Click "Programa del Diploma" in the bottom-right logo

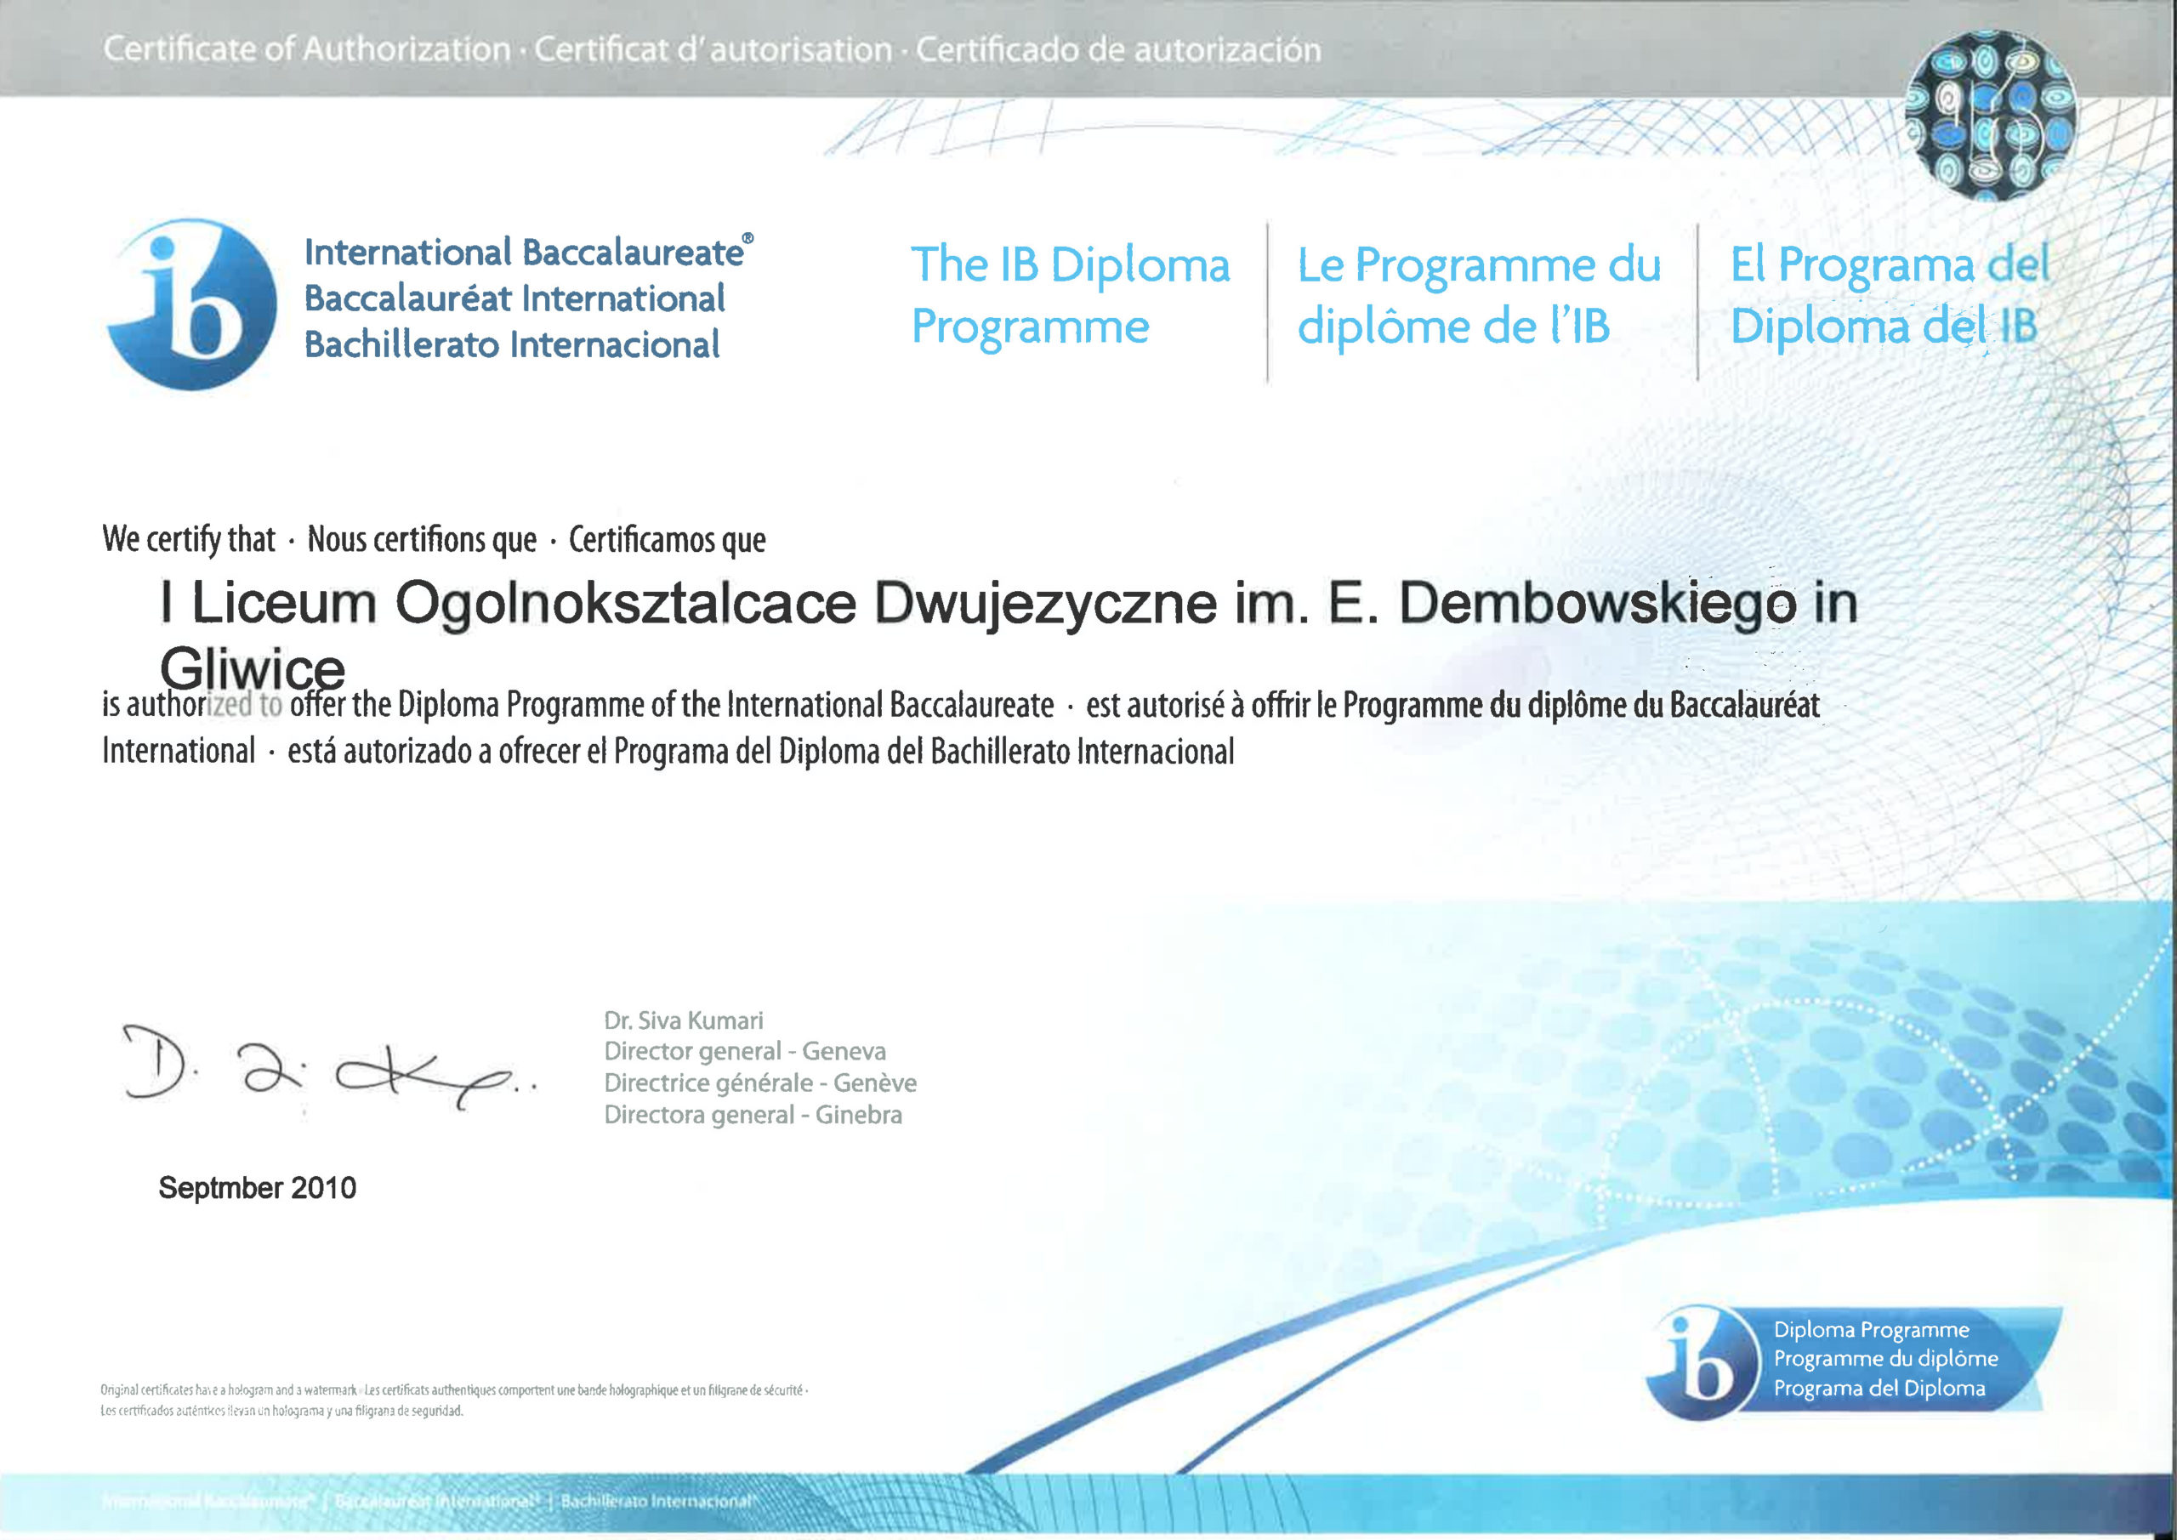point(1879,1389)
